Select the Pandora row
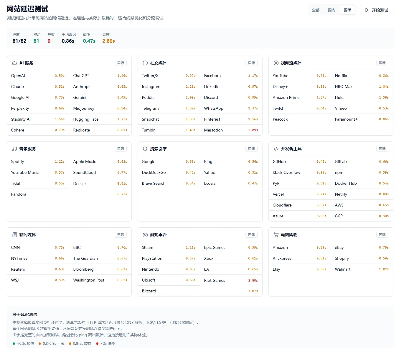Screen dimensions: 404x348 click(69, 194)
